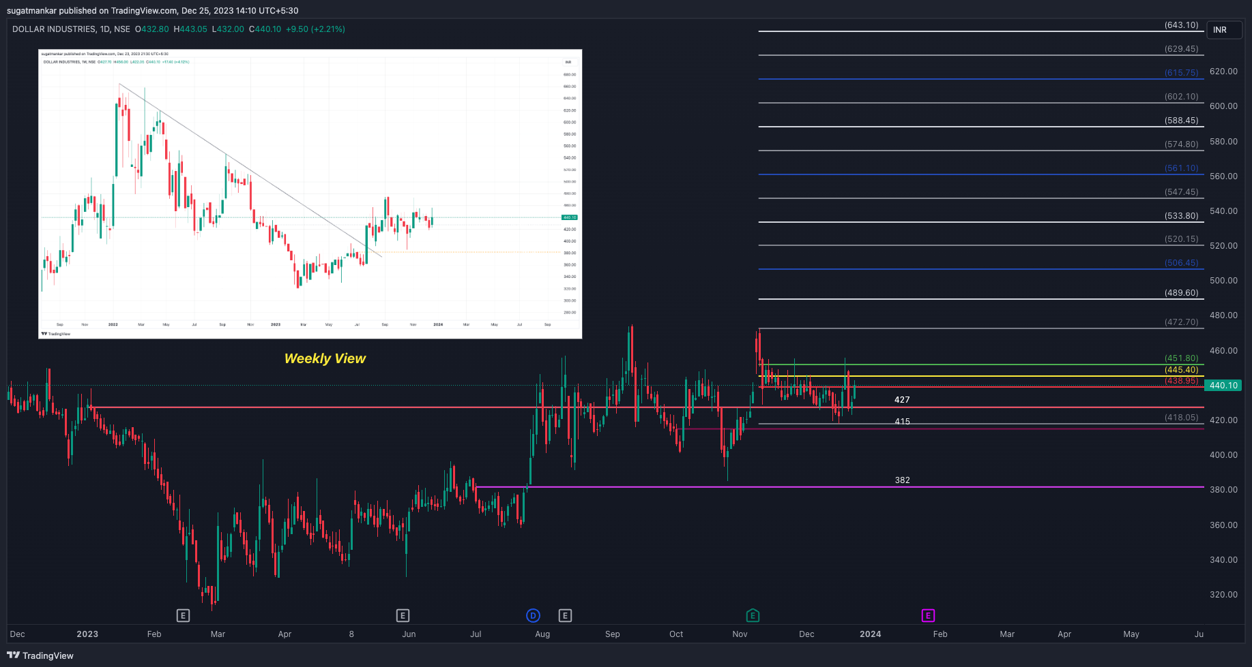Click the DOLLAR INDUSTRIES, 1D, NSE symbol title

coord(71,29)
